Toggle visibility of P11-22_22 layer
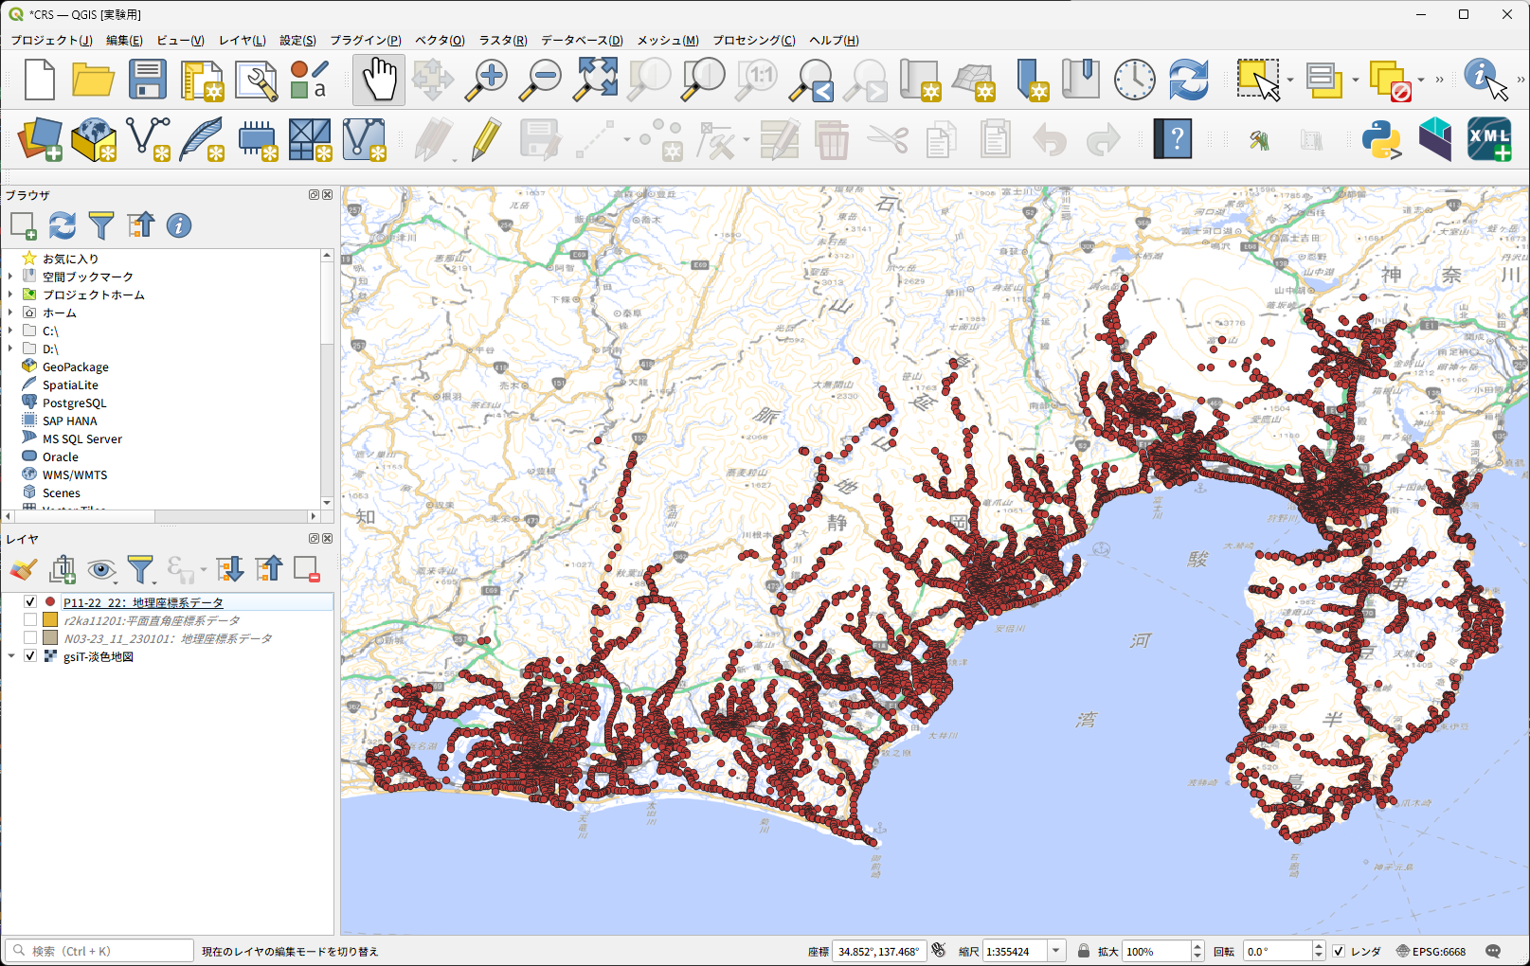Screen dimensions: 1530x966 [x=30, y=602]
